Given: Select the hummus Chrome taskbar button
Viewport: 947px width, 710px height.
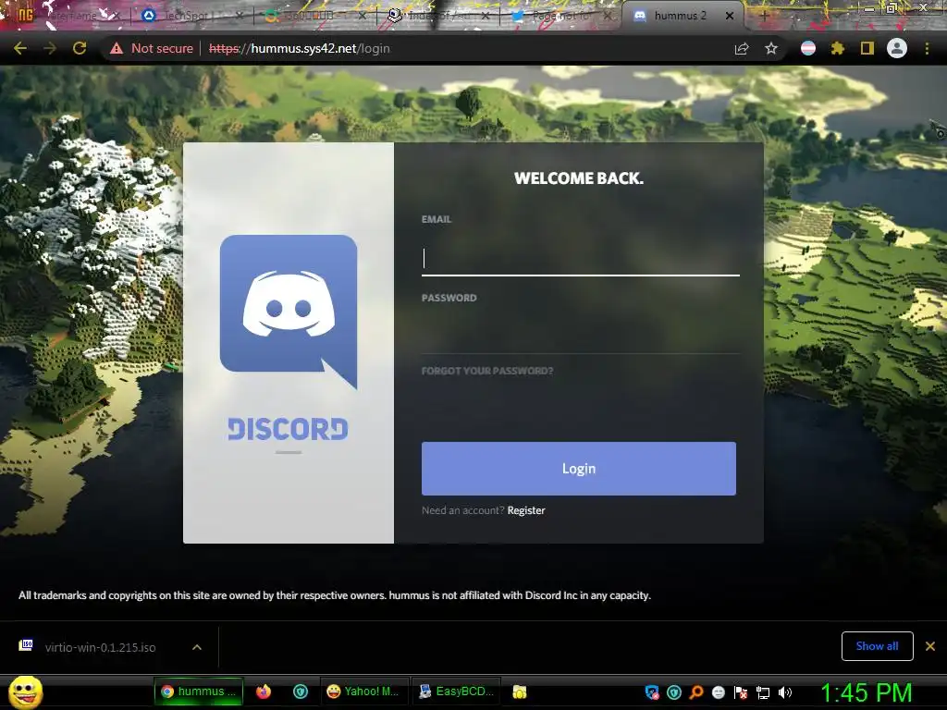Looking at the screenshot, I should click(199, 692).
